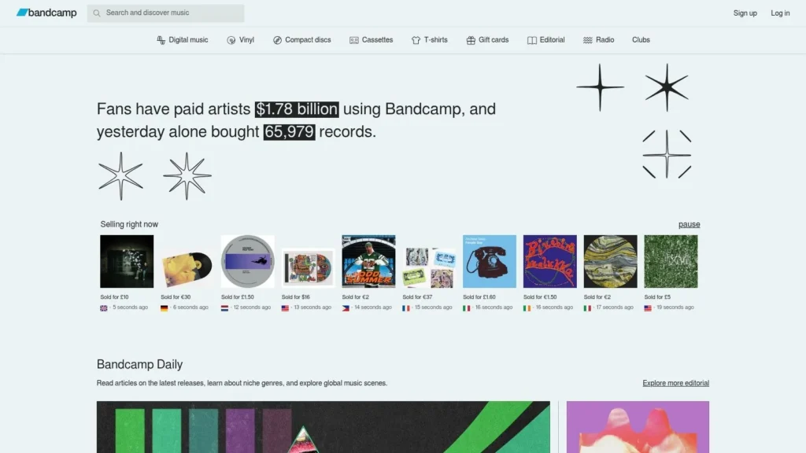Click the Netherlands flag beside 12 seconds ago

(x=224, y=308)
